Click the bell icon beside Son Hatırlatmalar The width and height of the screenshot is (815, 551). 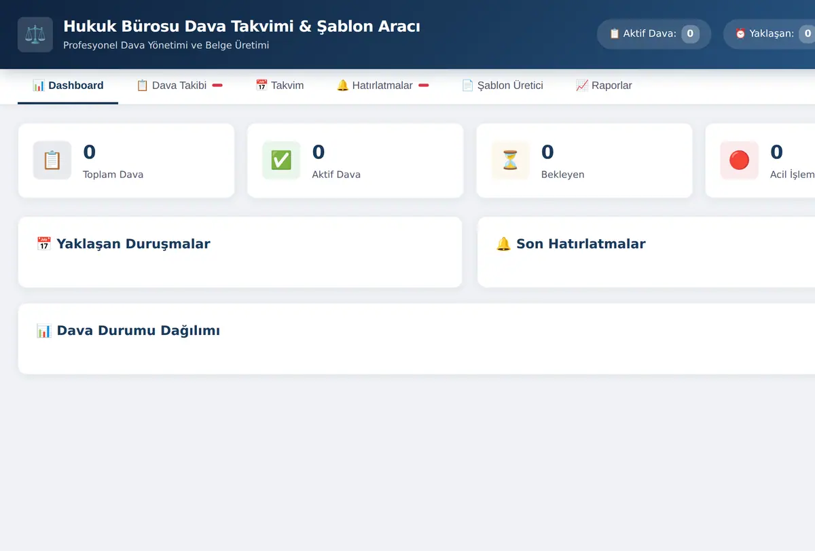click(503, 244)
